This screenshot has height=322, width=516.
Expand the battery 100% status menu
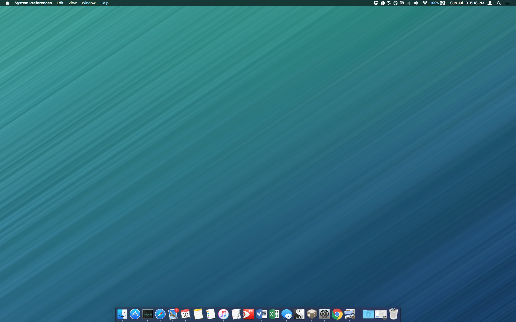438,3
